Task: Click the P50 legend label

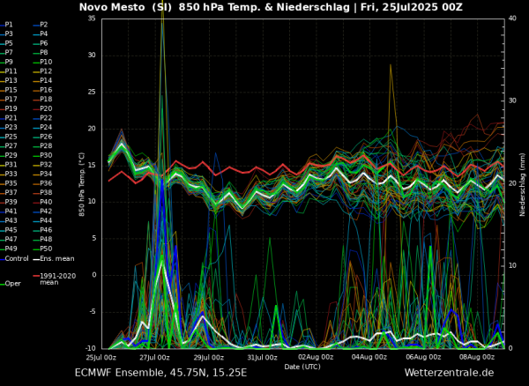Action: point(46,249)
